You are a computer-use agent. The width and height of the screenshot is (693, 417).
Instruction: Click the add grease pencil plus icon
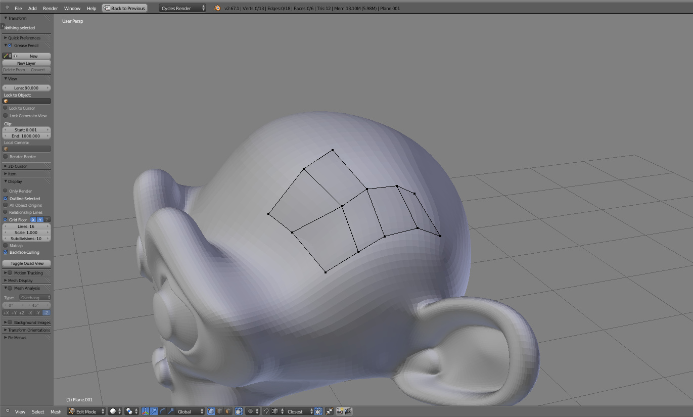tap(15, 56)
